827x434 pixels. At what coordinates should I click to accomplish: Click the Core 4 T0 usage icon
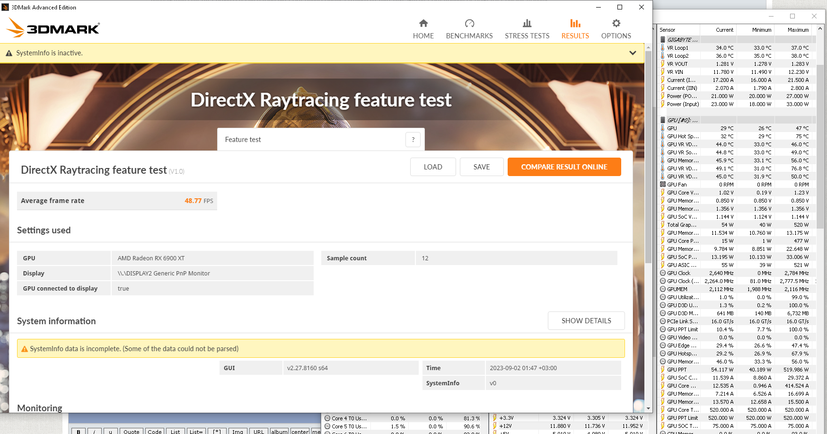click(327, 418)
